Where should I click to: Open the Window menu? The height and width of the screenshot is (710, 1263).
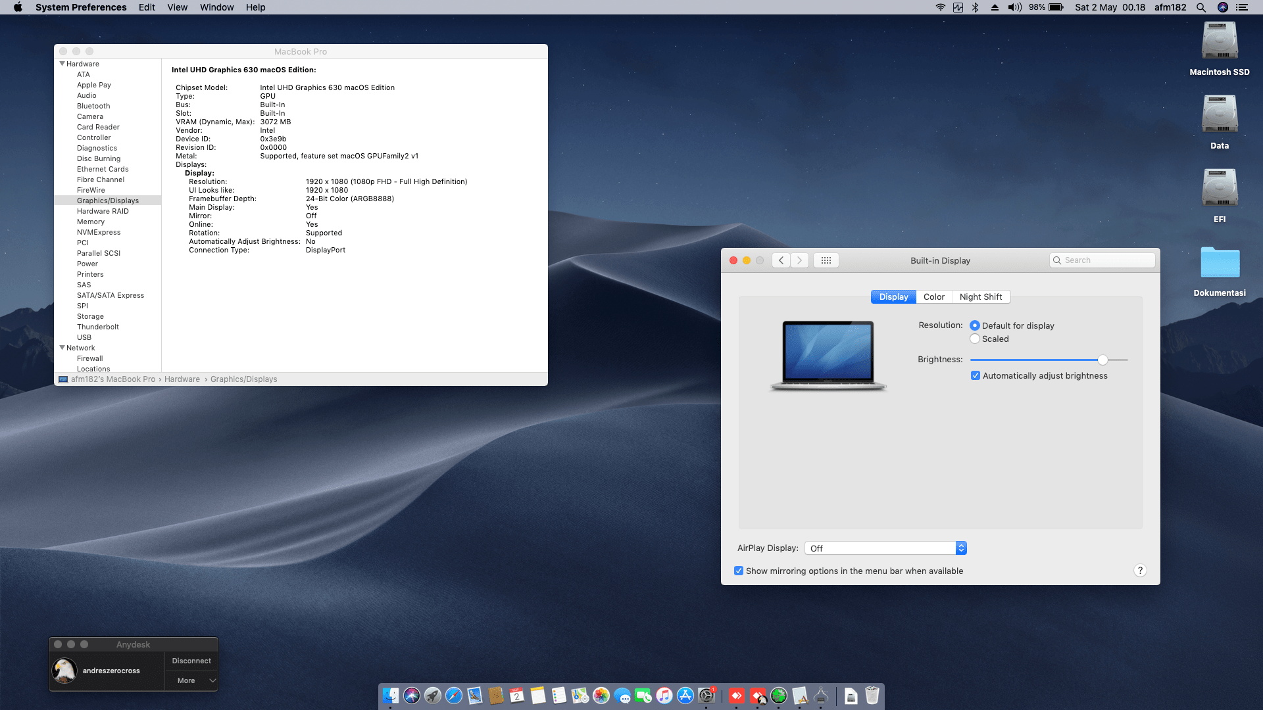[216, 7]
